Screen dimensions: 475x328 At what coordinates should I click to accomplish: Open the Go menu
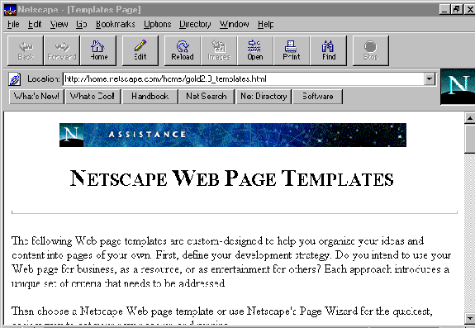pyautogui.click(x=82, y=24)
